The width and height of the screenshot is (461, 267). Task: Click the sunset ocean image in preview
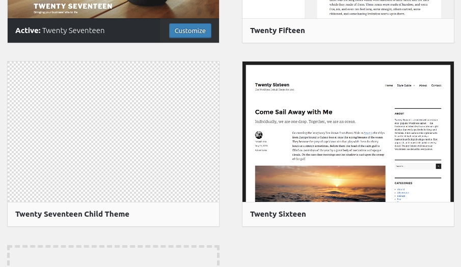coord(320,184)
